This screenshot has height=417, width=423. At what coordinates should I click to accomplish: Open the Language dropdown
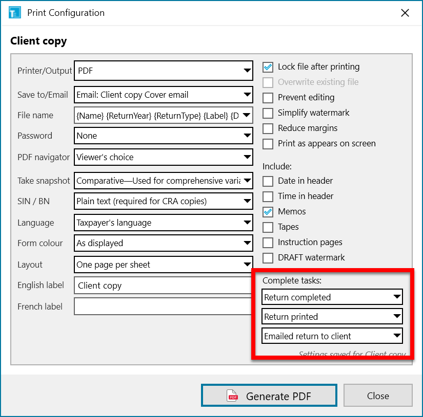[x=164, y=223]
